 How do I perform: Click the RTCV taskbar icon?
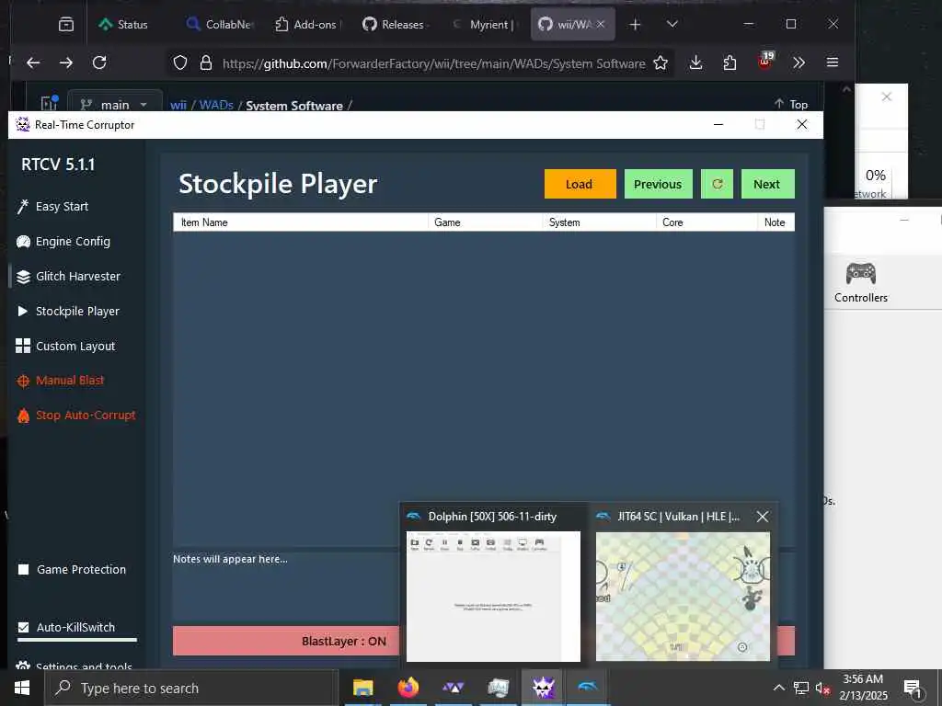click(543, 688)
